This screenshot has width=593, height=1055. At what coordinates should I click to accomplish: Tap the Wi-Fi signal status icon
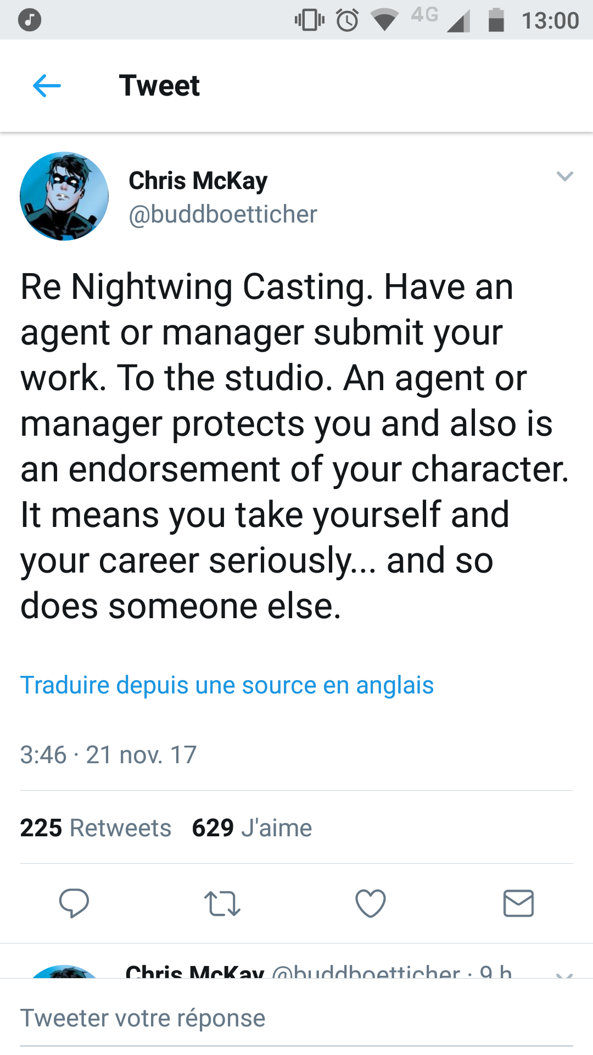[x=384, y=20]
